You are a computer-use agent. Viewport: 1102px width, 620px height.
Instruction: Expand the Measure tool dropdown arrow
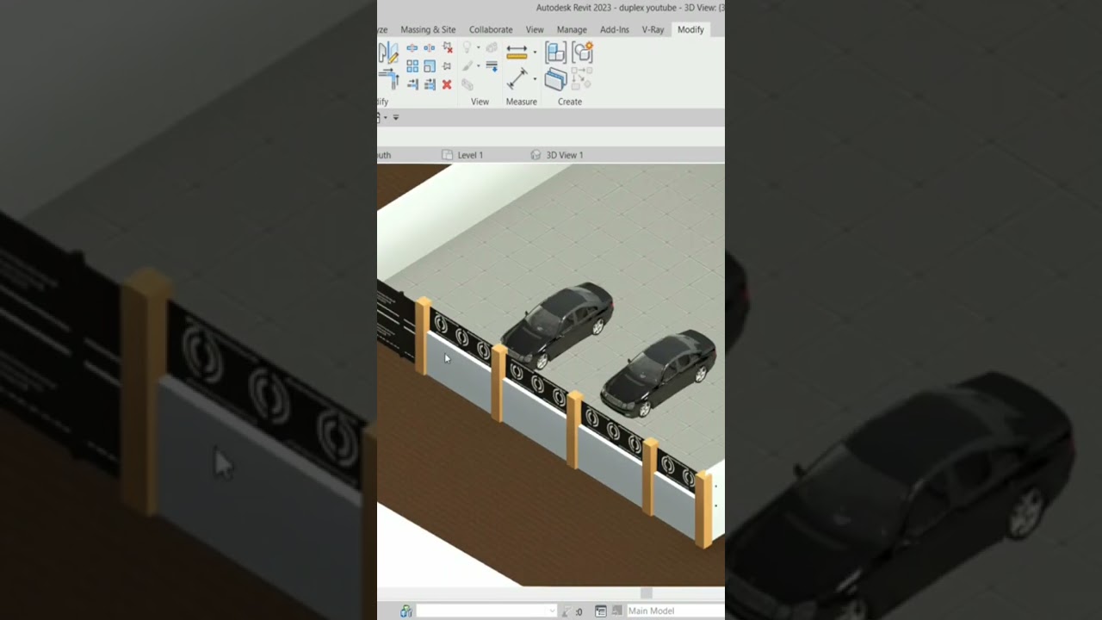point(535,52)
